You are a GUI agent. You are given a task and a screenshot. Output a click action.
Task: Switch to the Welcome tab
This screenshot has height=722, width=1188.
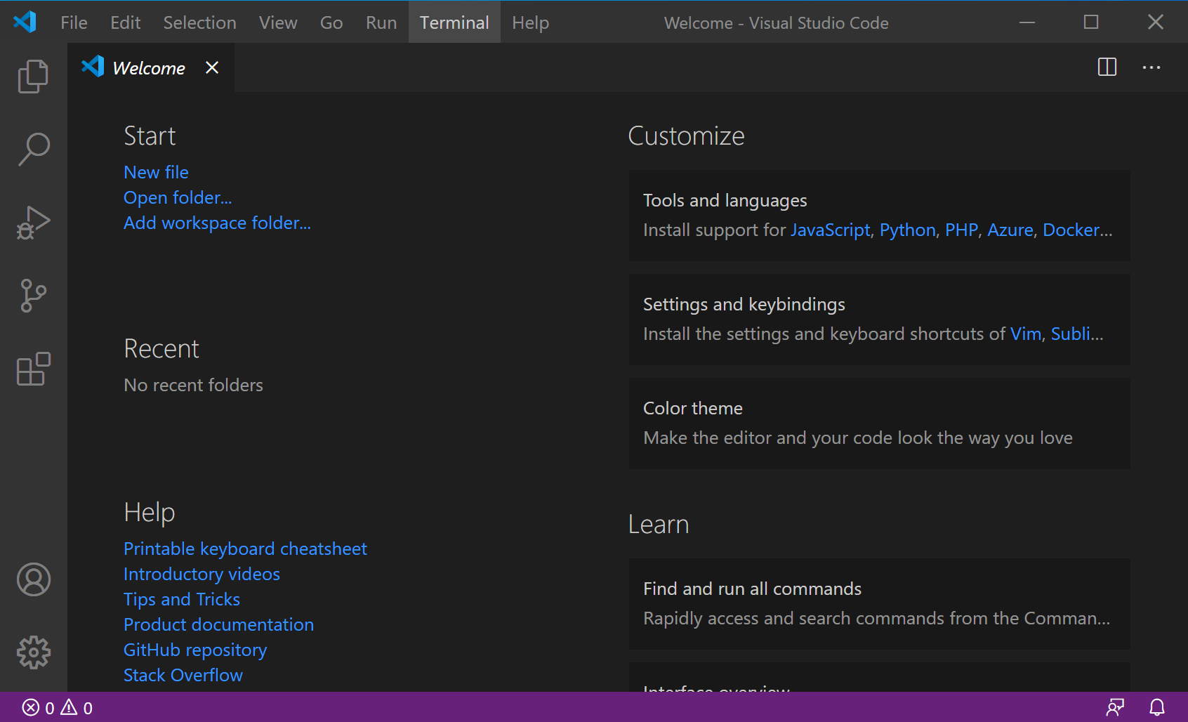tap(148, 67)
